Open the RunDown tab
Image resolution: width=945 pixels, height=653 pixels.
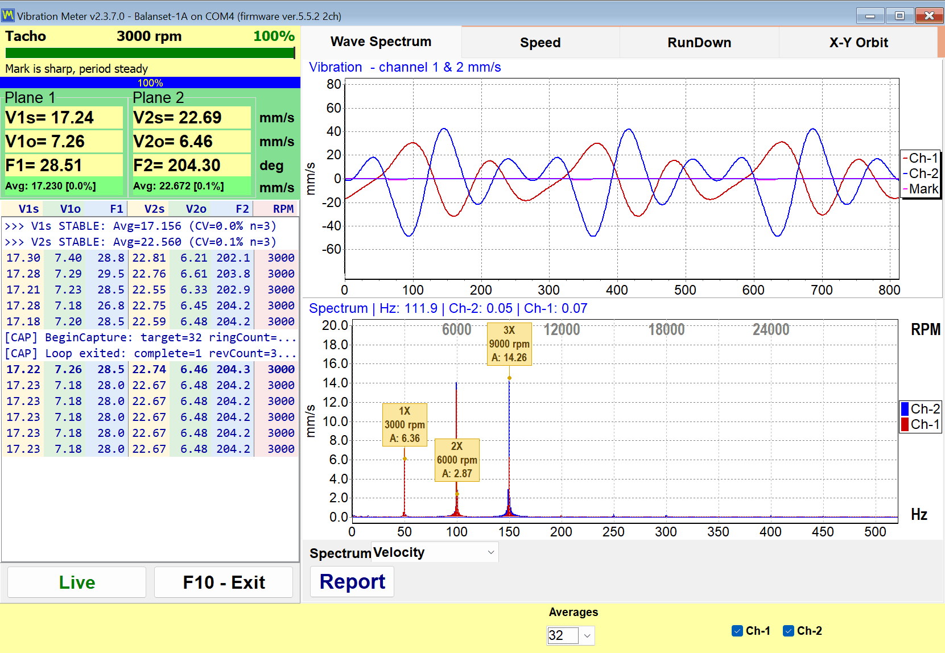point(699,43)
